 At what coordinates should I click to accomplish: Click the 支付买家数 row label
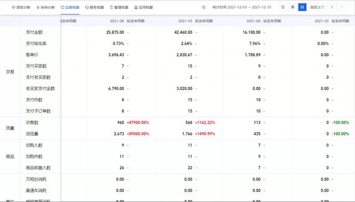coord(36,66)
